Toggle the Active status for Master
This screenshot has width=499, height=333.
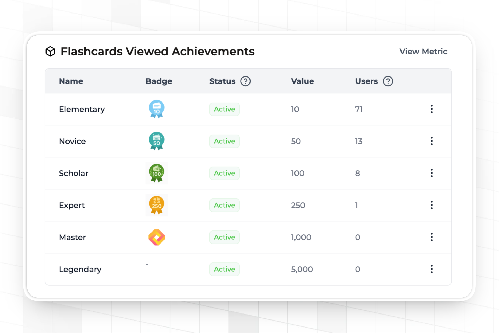click(x=224, y=237)
